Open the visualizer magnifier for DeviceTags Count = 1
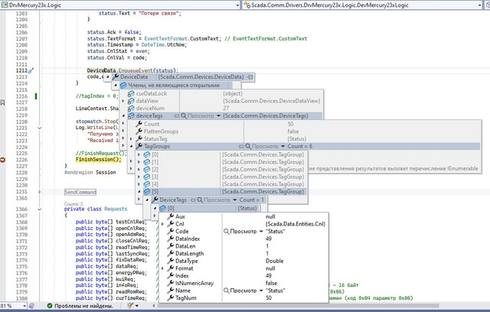 pos(200,200)
